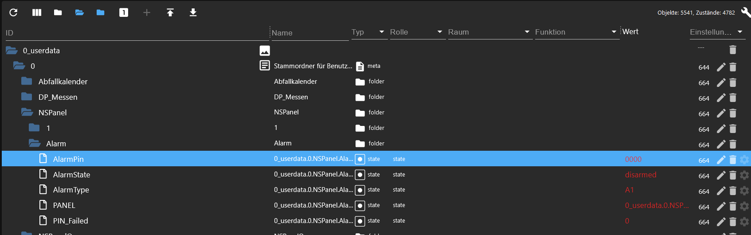
Task: Click the disarmed value of AlarmState
Action: [641, 175]
